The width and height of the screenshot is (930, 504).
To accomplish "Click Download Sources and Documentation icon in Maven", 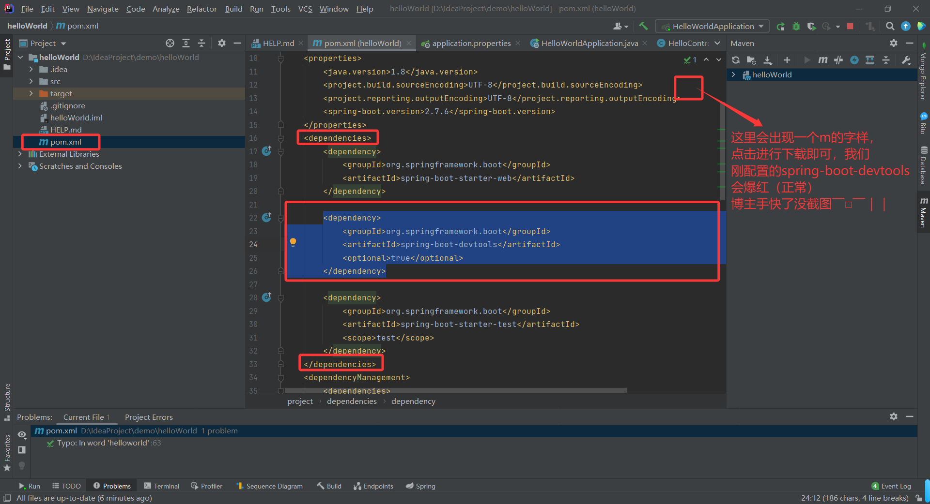I will (768, 60).
